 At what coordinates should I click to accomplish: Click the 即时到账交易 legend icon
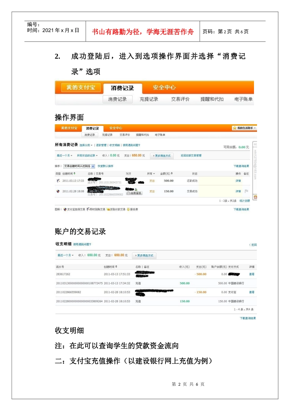pos(88,209)
